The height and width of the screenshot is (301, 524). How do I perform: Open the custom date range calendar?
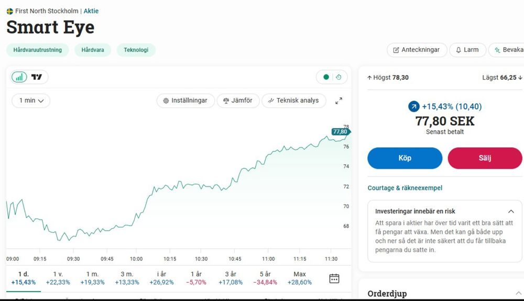coord(334,278)
